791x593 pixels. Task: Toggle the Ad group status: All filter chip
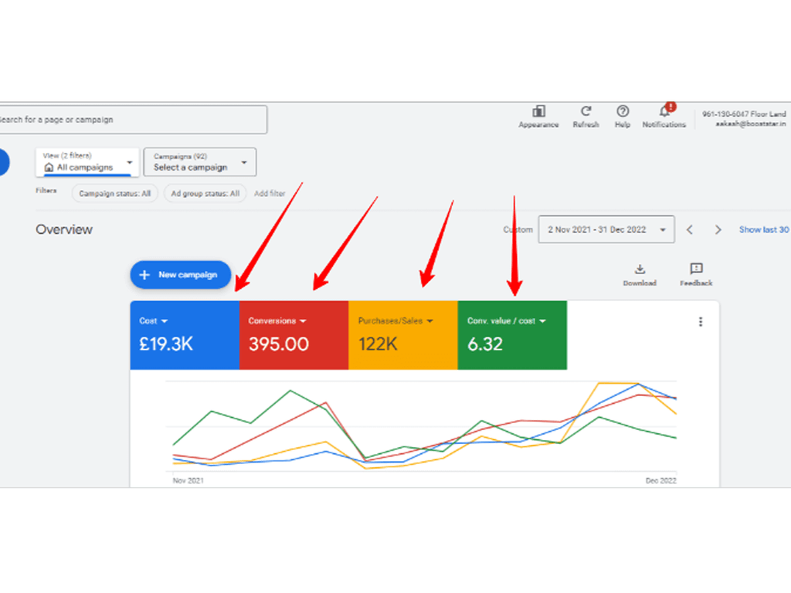(205, 194)
